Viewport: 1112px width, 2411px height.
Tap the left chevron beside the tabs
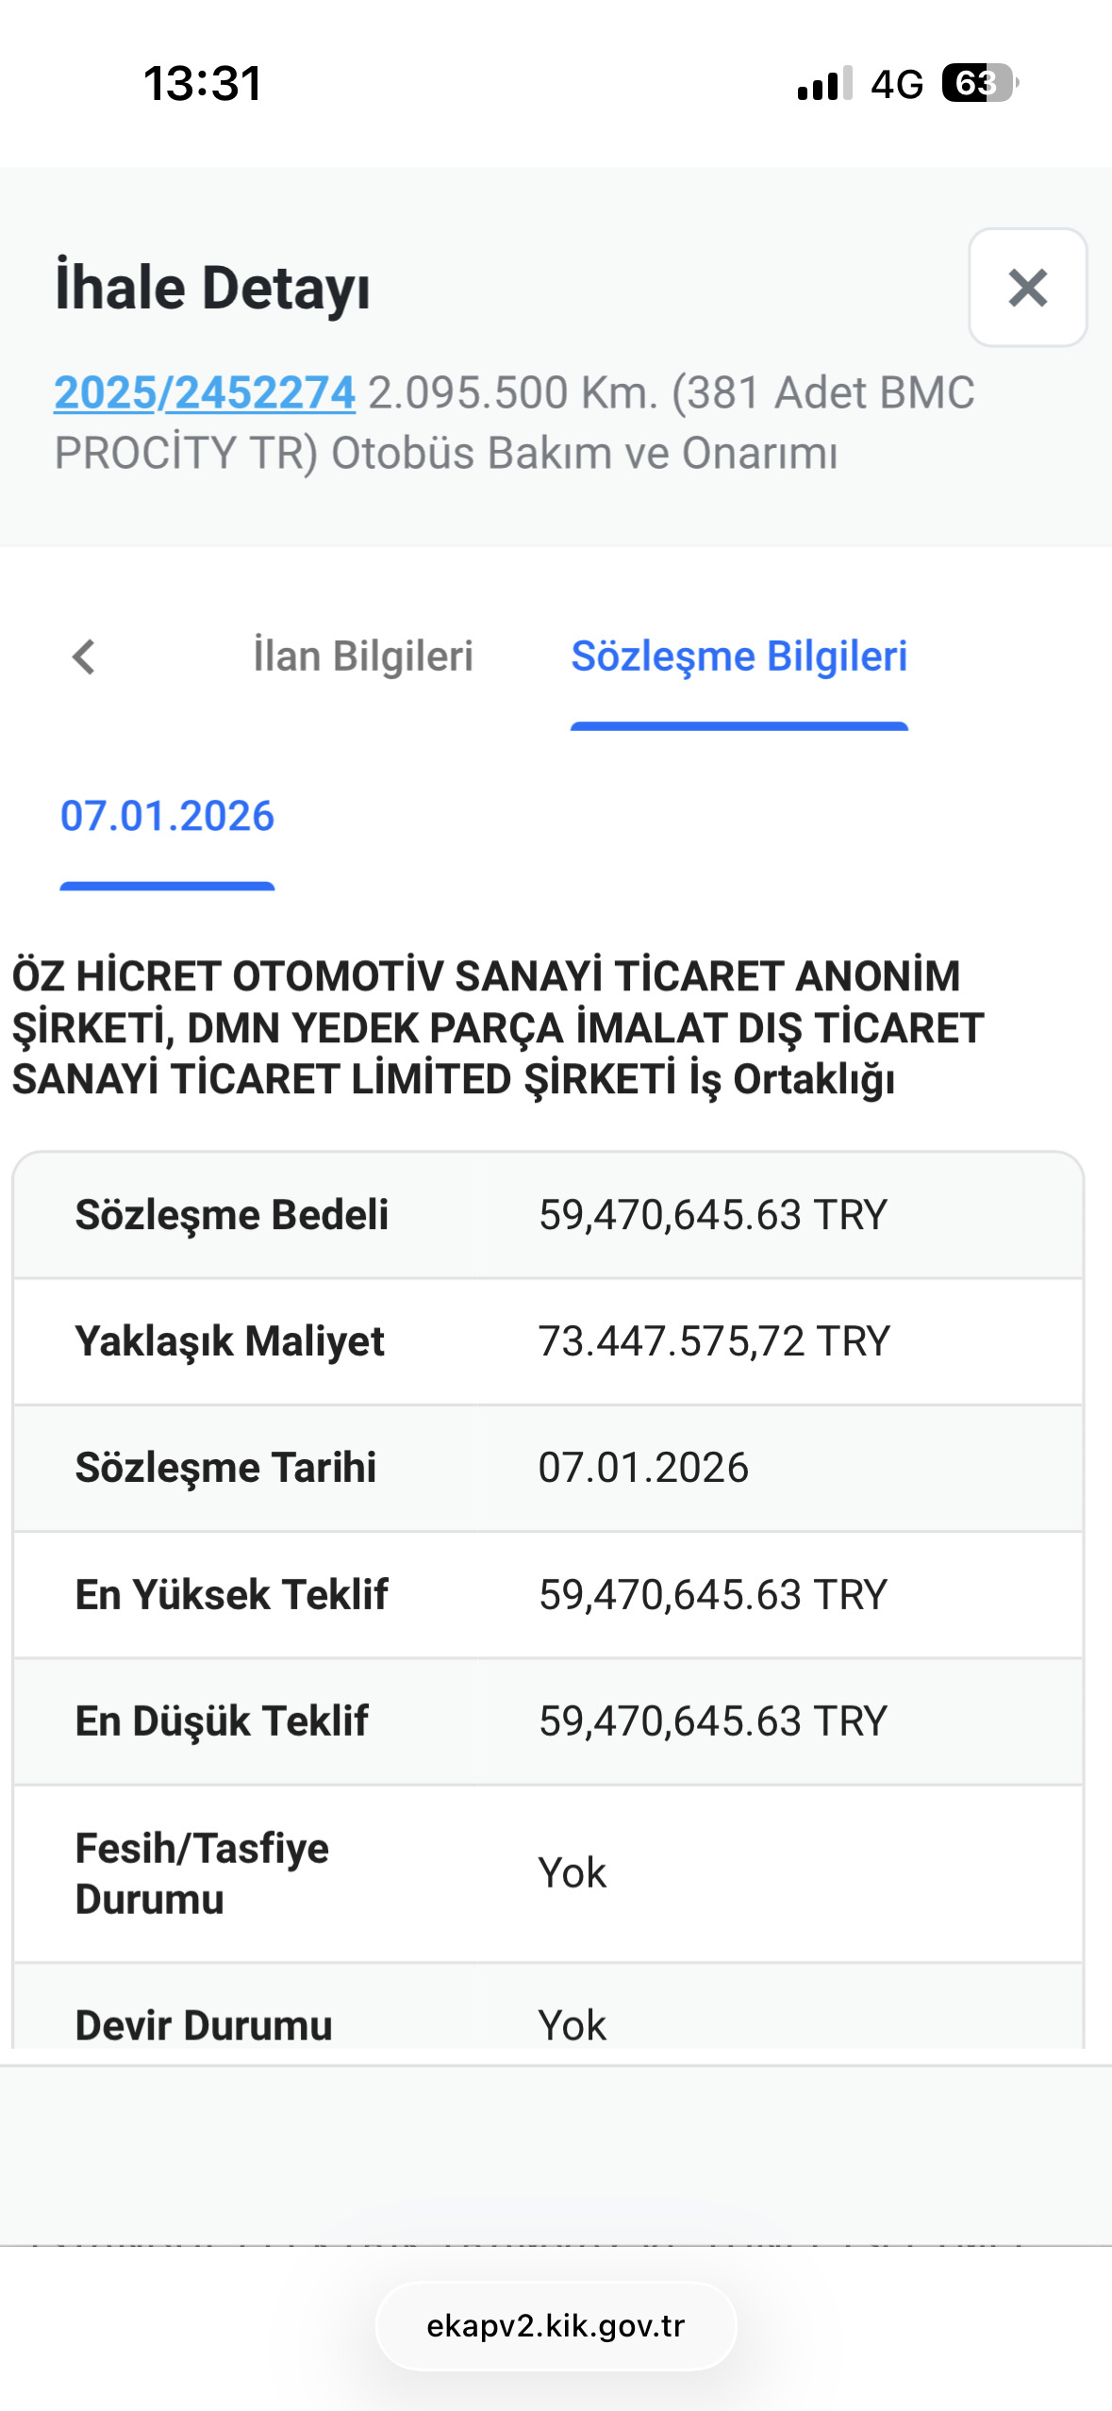[84, 657]
